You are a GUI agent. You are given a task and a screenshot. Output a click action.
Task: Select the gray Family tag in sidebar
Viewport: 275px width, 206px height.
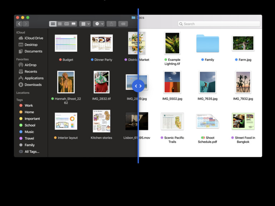coord(27,145)
